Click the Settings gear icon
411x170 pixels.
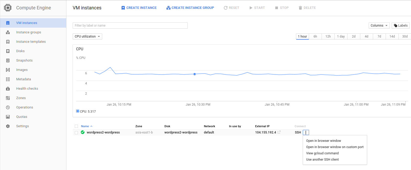tap(8, 126)
